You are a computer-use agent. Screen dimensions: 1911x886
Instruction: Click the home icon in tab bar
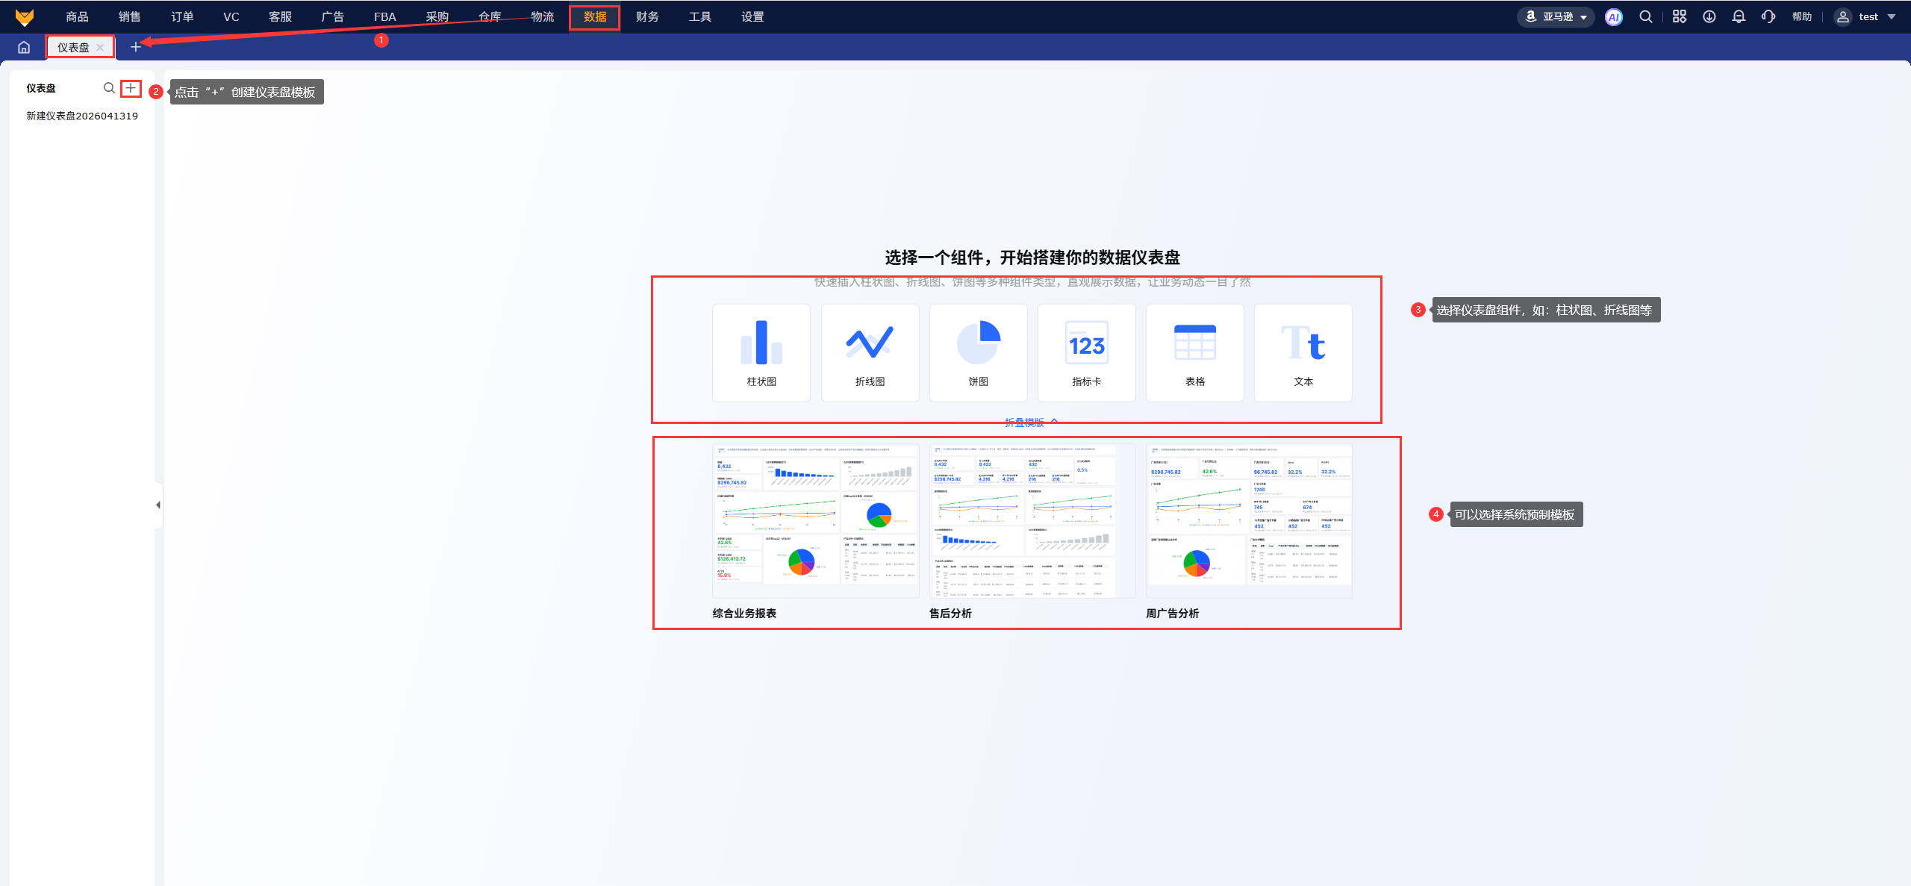24,47
